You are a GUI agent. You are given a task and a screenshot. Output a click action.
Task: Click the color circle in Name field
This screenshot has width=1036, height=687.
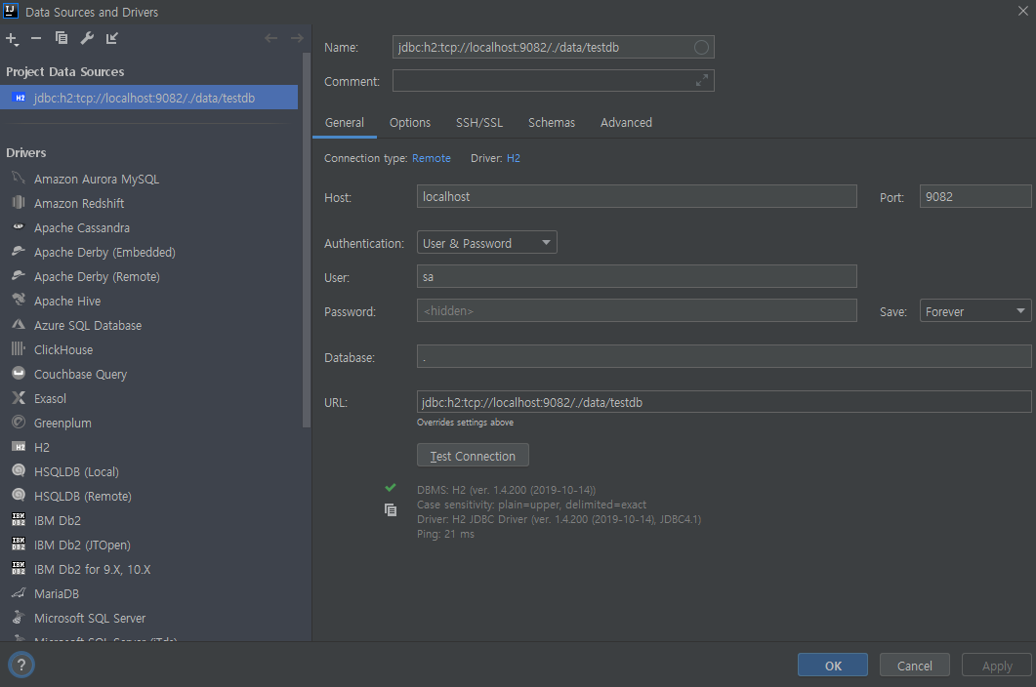tap(701, 48)
